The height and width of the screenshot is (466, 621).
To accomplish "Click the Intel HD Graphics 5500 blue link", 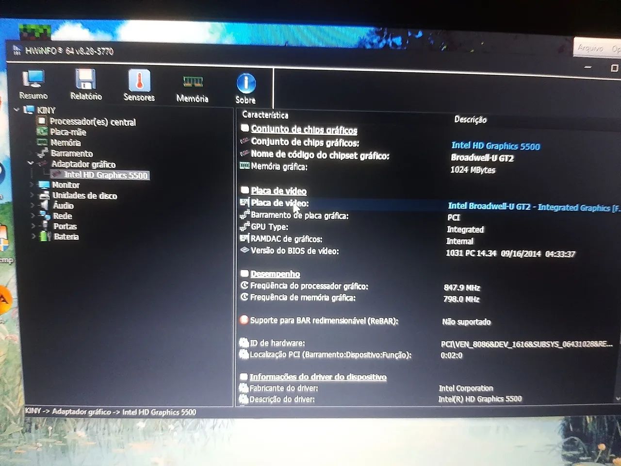I will (497, 146).
